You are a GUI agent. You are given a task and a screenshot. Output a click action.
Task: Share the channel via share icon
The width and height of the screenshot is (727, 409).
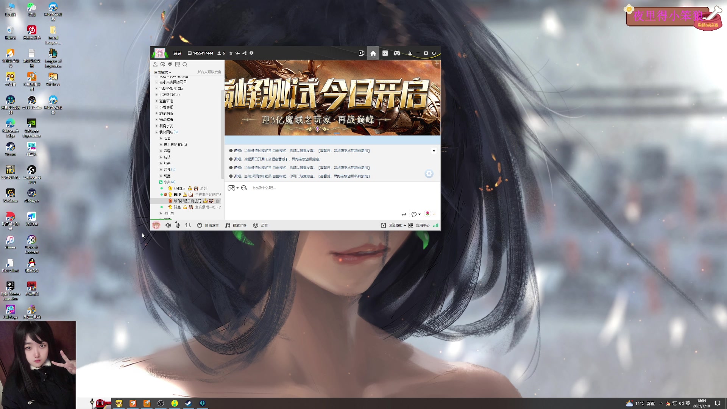tap(245, 53)
